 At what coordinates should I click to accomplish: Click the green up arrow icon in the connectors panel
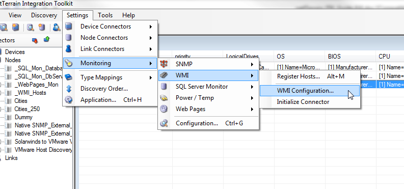pyautogui.click(x=47, y=39)
